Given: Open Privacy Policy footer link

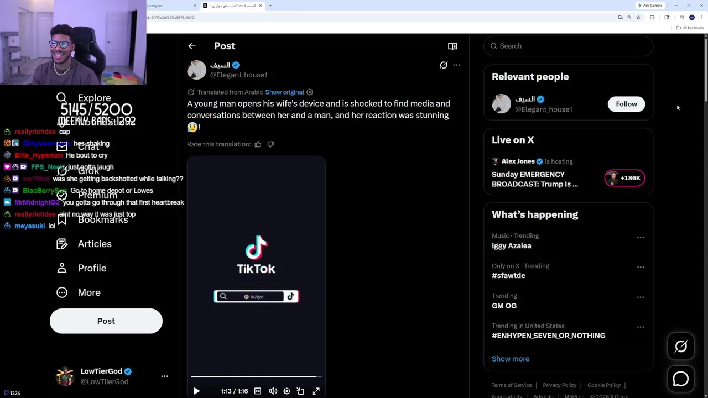Looking at the screenshot, I should [x=560, y=385].
